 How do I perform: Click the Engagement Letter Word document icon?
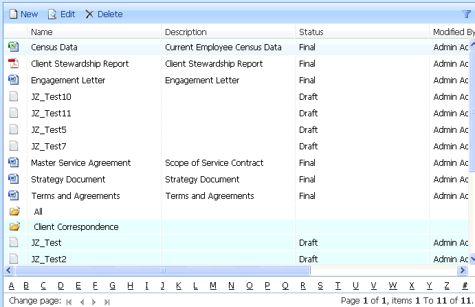(x=13, y=80)
